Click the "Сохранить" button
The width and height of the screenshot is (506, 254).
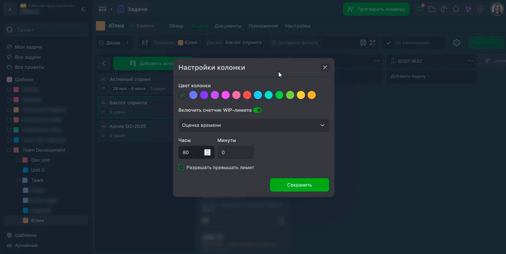click(x=299, y=185)
